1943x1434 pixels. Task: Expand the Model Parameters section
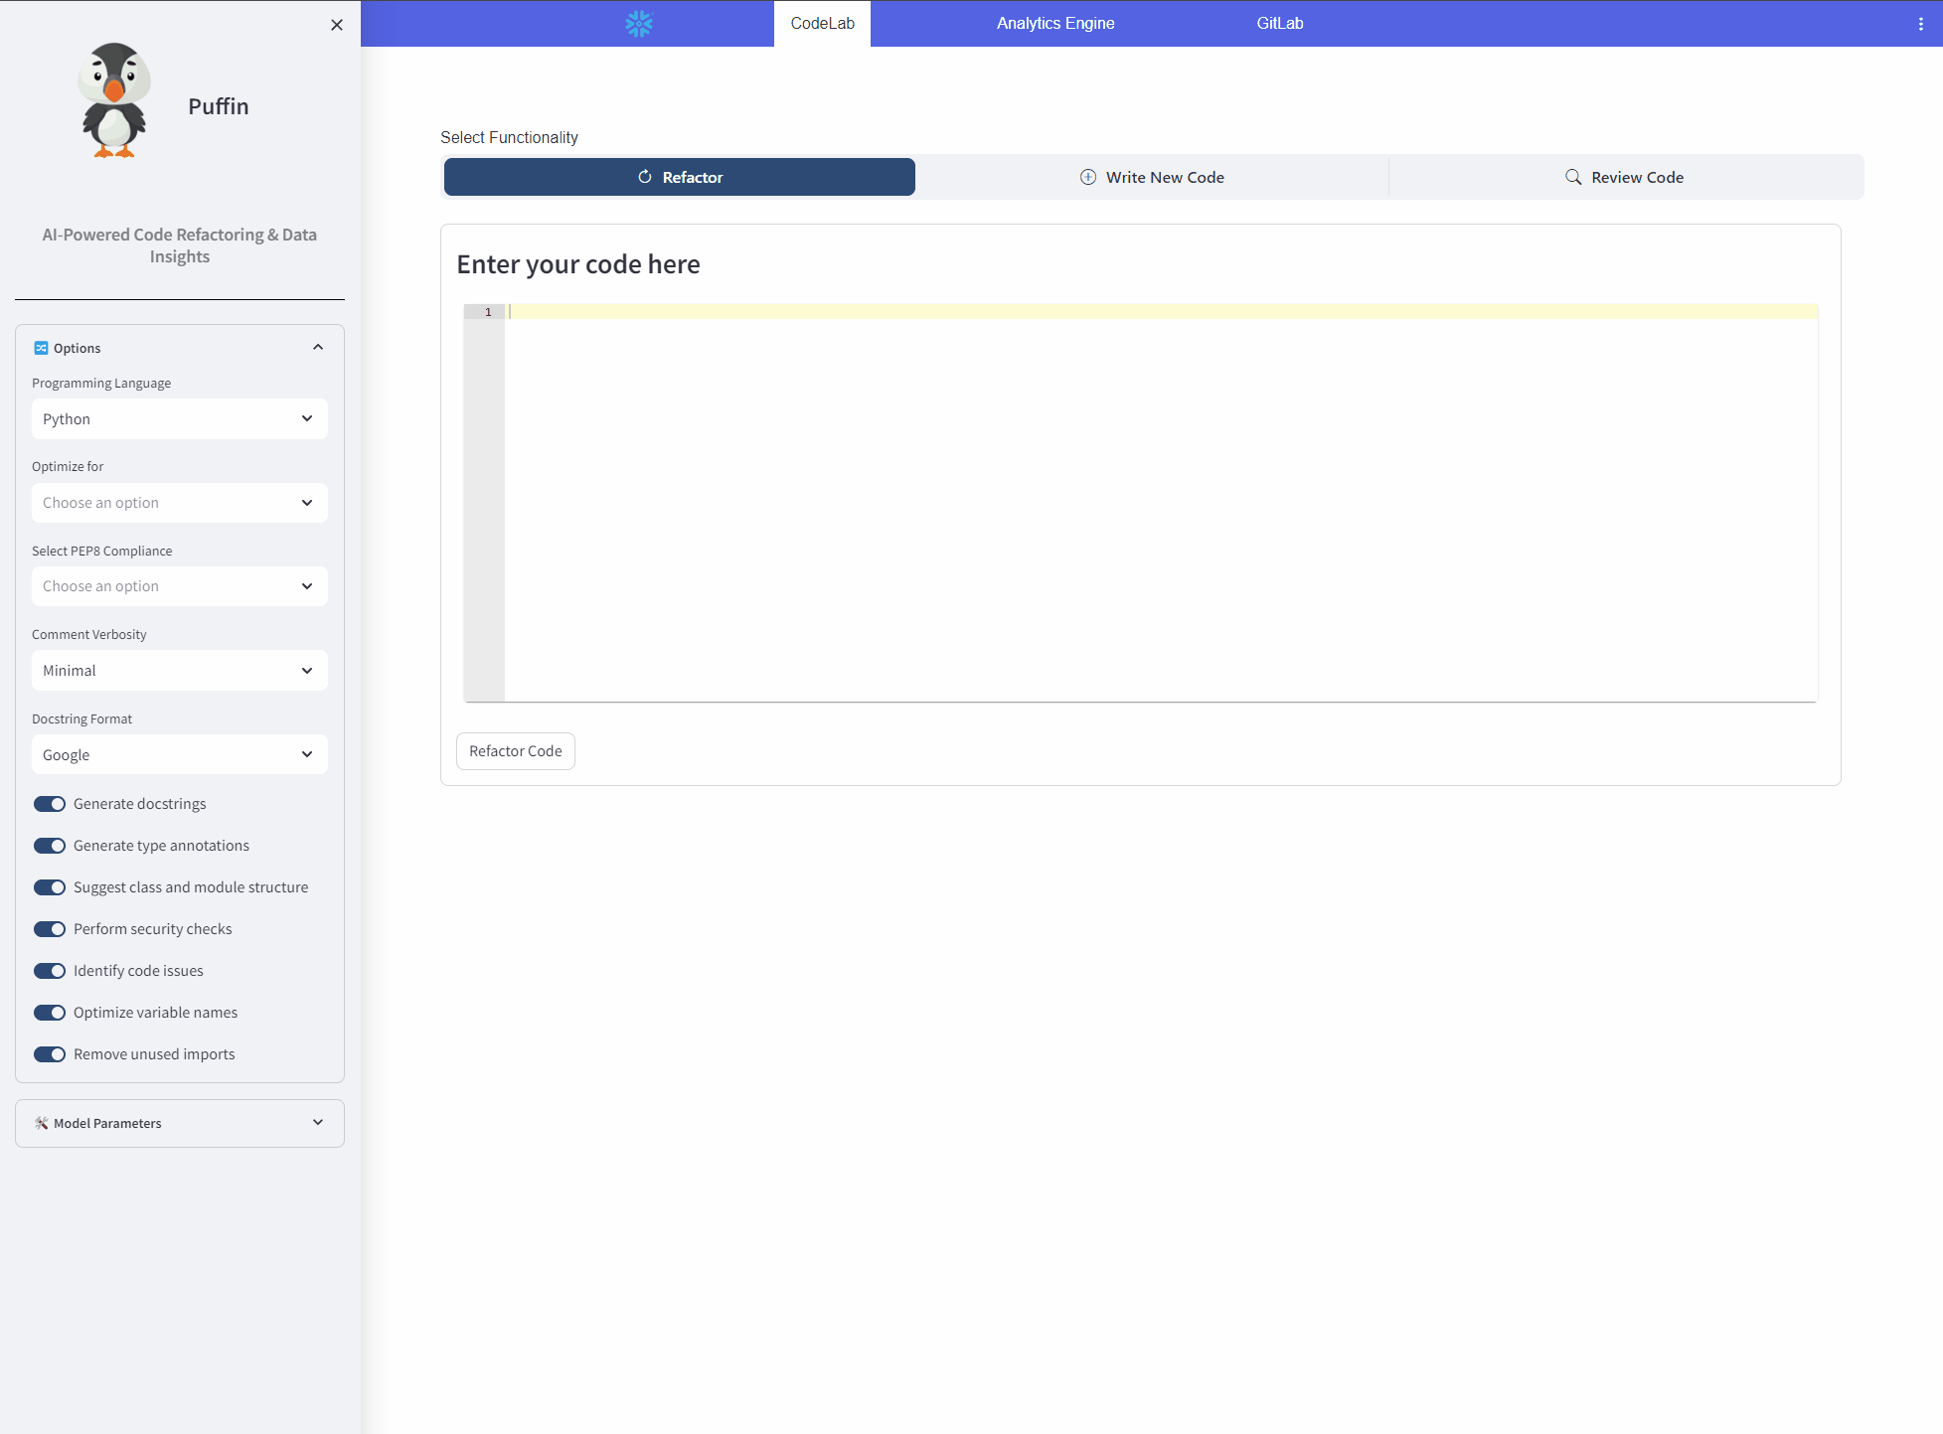pyautogui.click(x=179, y=1123)
